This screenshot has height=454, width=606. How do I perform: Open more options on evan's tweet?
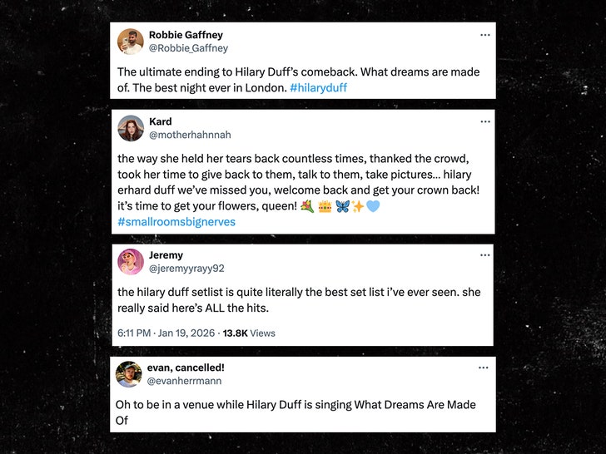(x=484, y=368)
